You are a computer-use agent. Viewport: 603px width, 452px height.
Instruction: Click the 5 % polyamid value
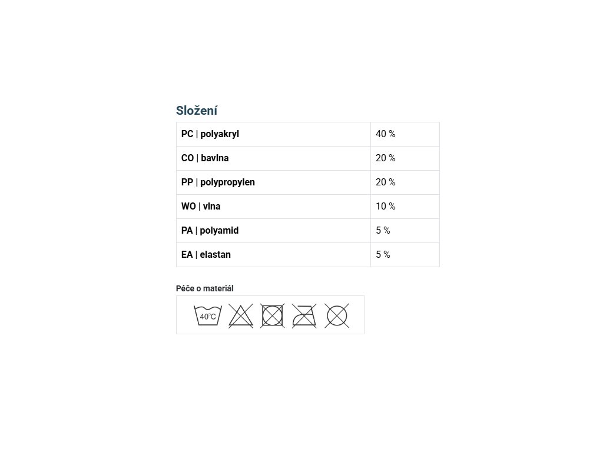pyautogui.click(x=383, y=231)
